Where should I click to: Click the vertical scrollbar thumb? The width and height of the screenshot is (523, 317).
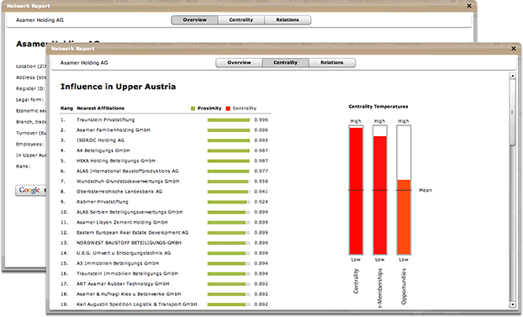coord(513,112)
